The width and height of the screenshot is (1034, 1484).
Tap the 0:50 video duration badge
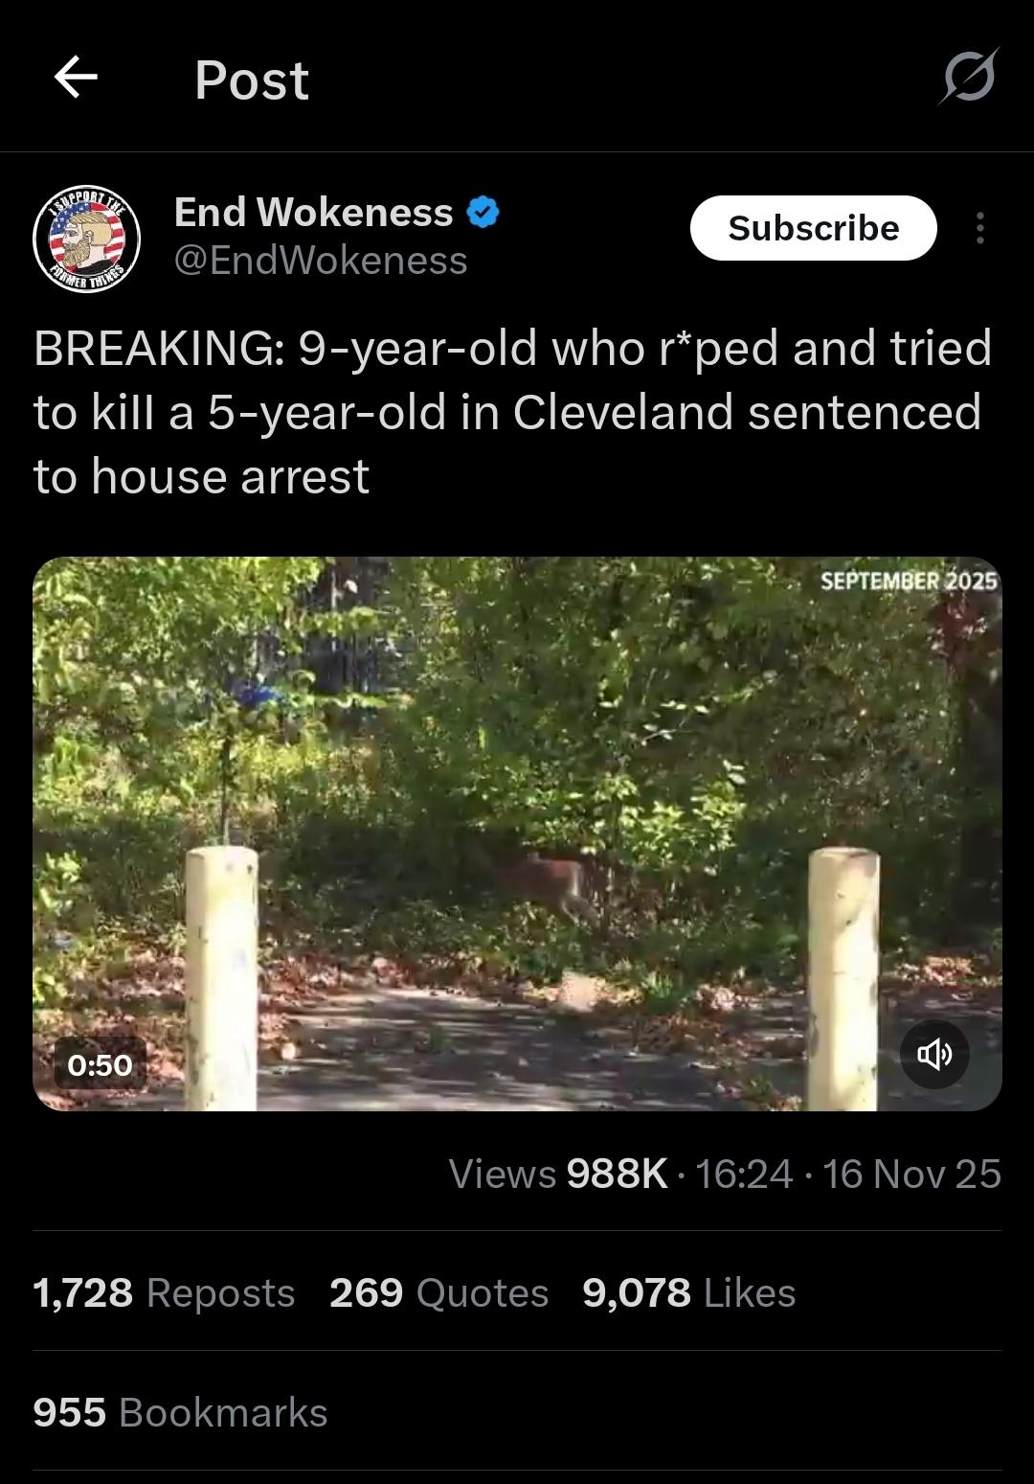tap(100, 1064)
